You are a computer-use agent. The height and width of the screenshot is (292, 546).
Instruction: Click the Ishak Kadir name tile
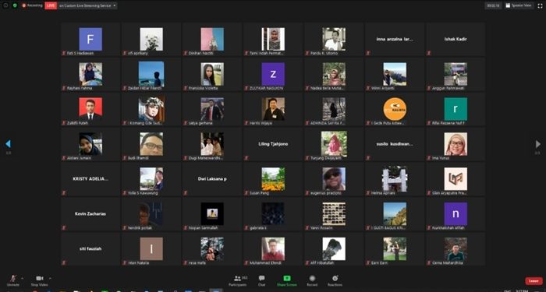tap(456, 39)
